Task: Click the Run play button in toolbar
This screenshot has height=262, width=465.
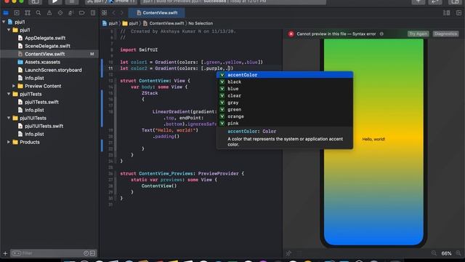Action: click(54, 1)
